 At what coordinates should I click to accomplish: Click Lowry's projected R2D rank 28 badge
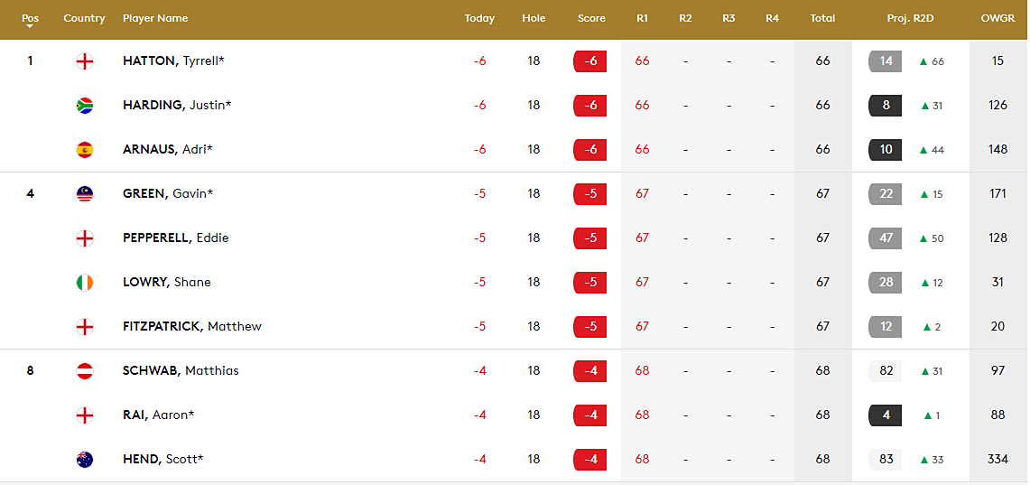click(886, 283)
